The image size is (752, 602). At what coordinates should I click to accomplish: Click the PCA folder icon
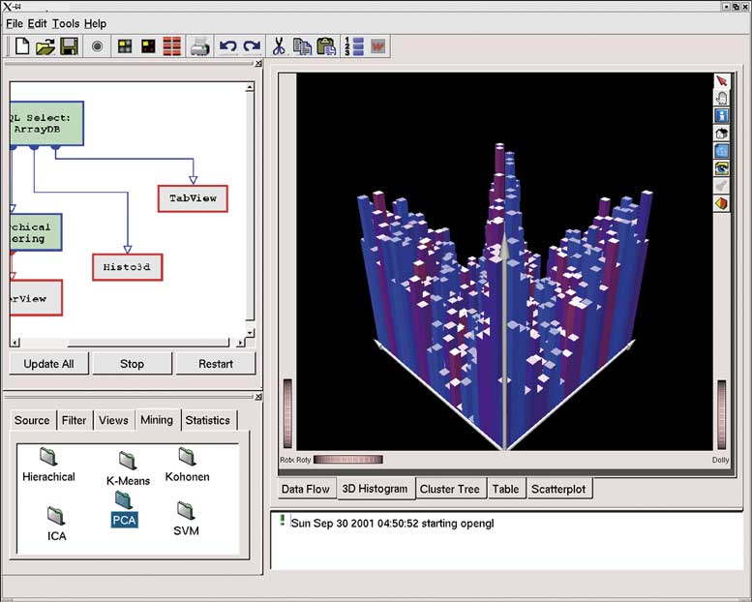(x=125, y=500)
